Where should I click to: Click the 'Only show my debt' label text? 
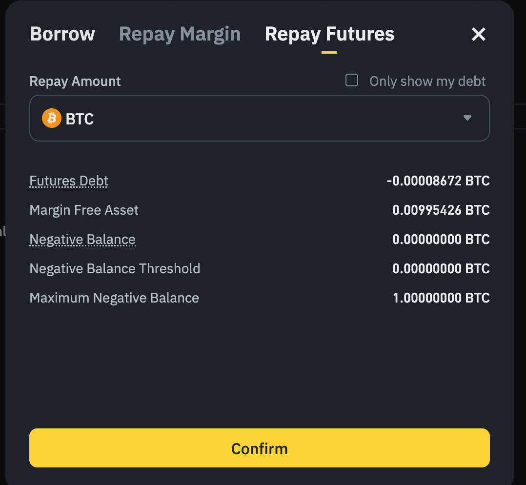click(427, 81)
